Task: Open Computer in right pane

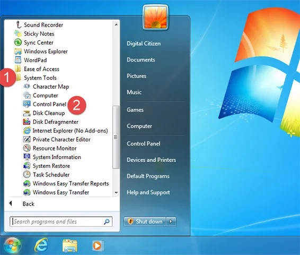Action: click(139, 126)
